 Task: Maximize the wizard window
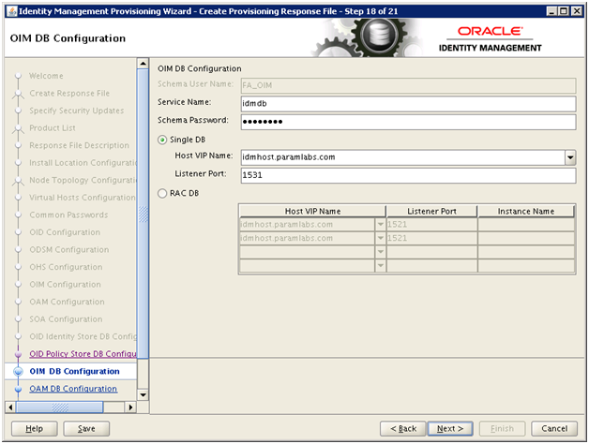pos(564,11)
